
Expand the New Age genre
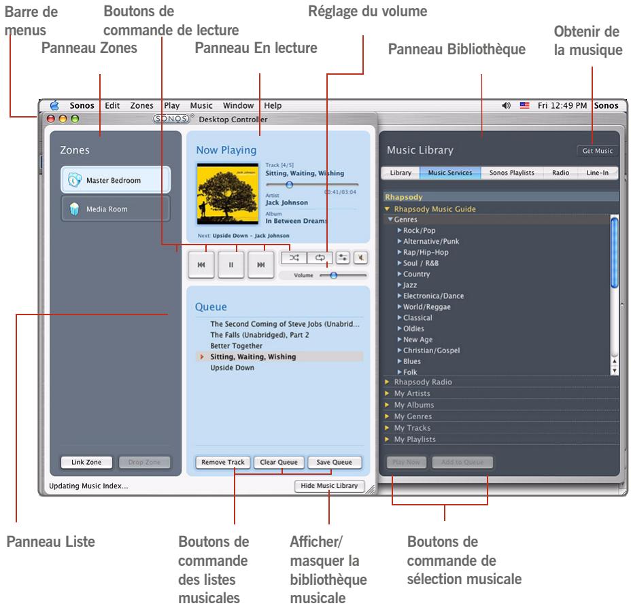(x=399, y=340)
